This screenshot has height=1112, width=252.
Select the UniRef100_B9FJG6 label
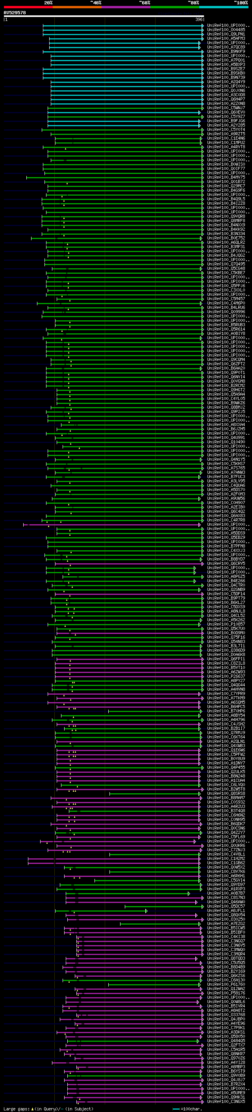pyautogui.click(x=226, y=121)
